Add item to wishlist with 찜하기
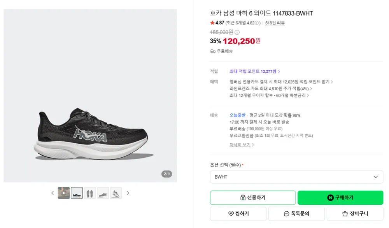 coord(238,214)
